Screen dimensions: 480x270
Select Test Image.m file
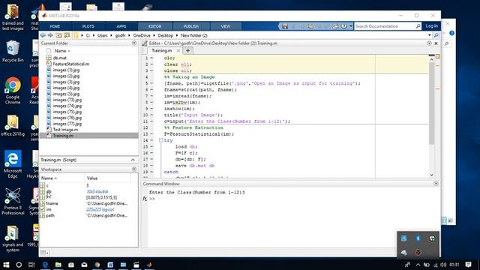pyautogui.click(x=65, y=130)
